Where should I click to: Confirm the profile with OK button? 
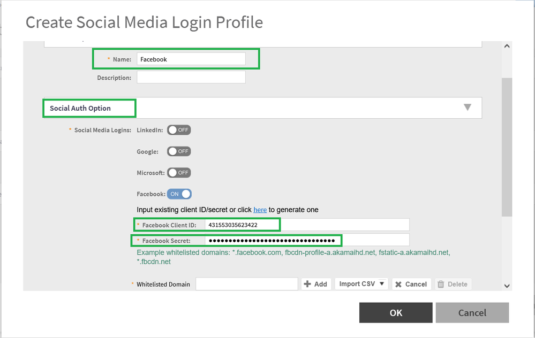click(x=396, y=313)
